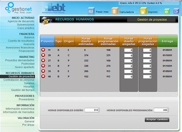Click the Pasar mes label
This screenshot has height=132, width=182.
tap(102, 12)
